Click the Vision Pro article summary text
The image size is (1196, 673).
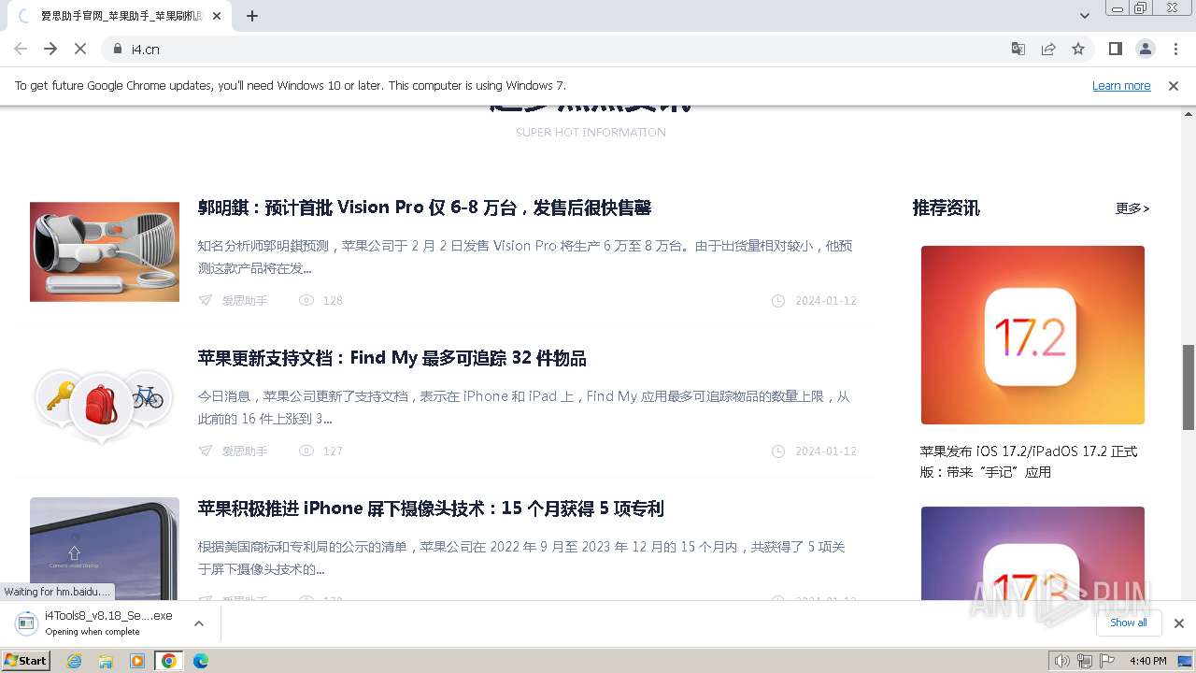pyautogui.click(x=525, y=257)
